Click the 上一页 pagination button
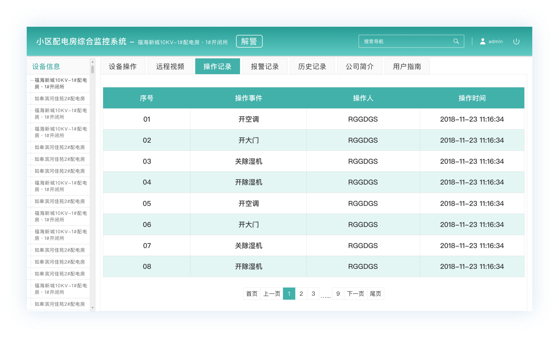Screen dimensions: 559x338 pos(272,294)
